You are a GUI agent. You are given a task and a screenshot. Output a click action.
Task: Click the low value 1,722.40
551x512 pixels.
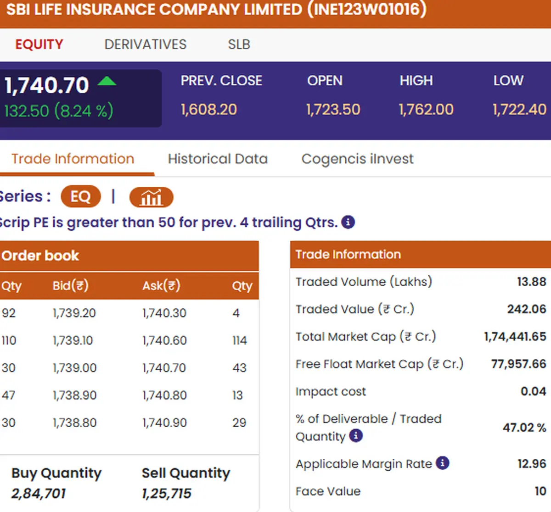(519, 110)
